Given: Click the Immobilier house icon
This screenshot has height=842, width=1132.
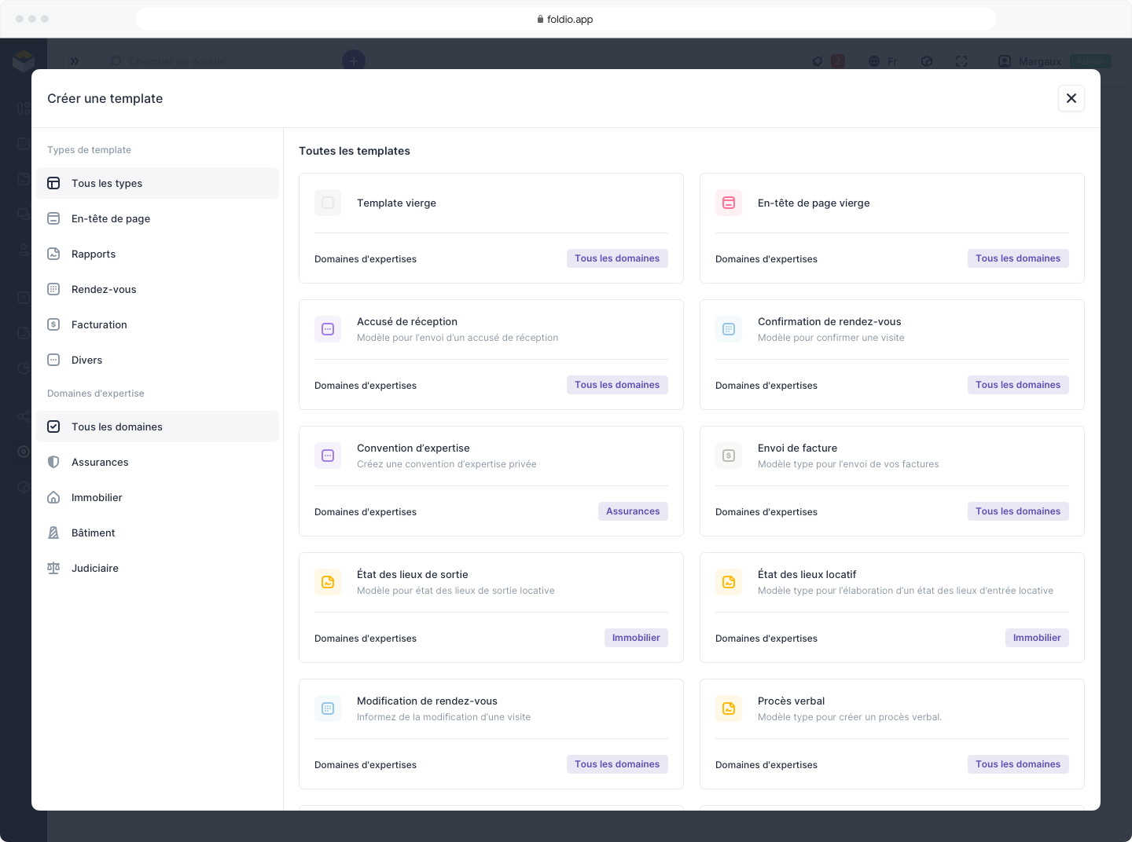Looking at the screenshot, I should tap(53, 497).
